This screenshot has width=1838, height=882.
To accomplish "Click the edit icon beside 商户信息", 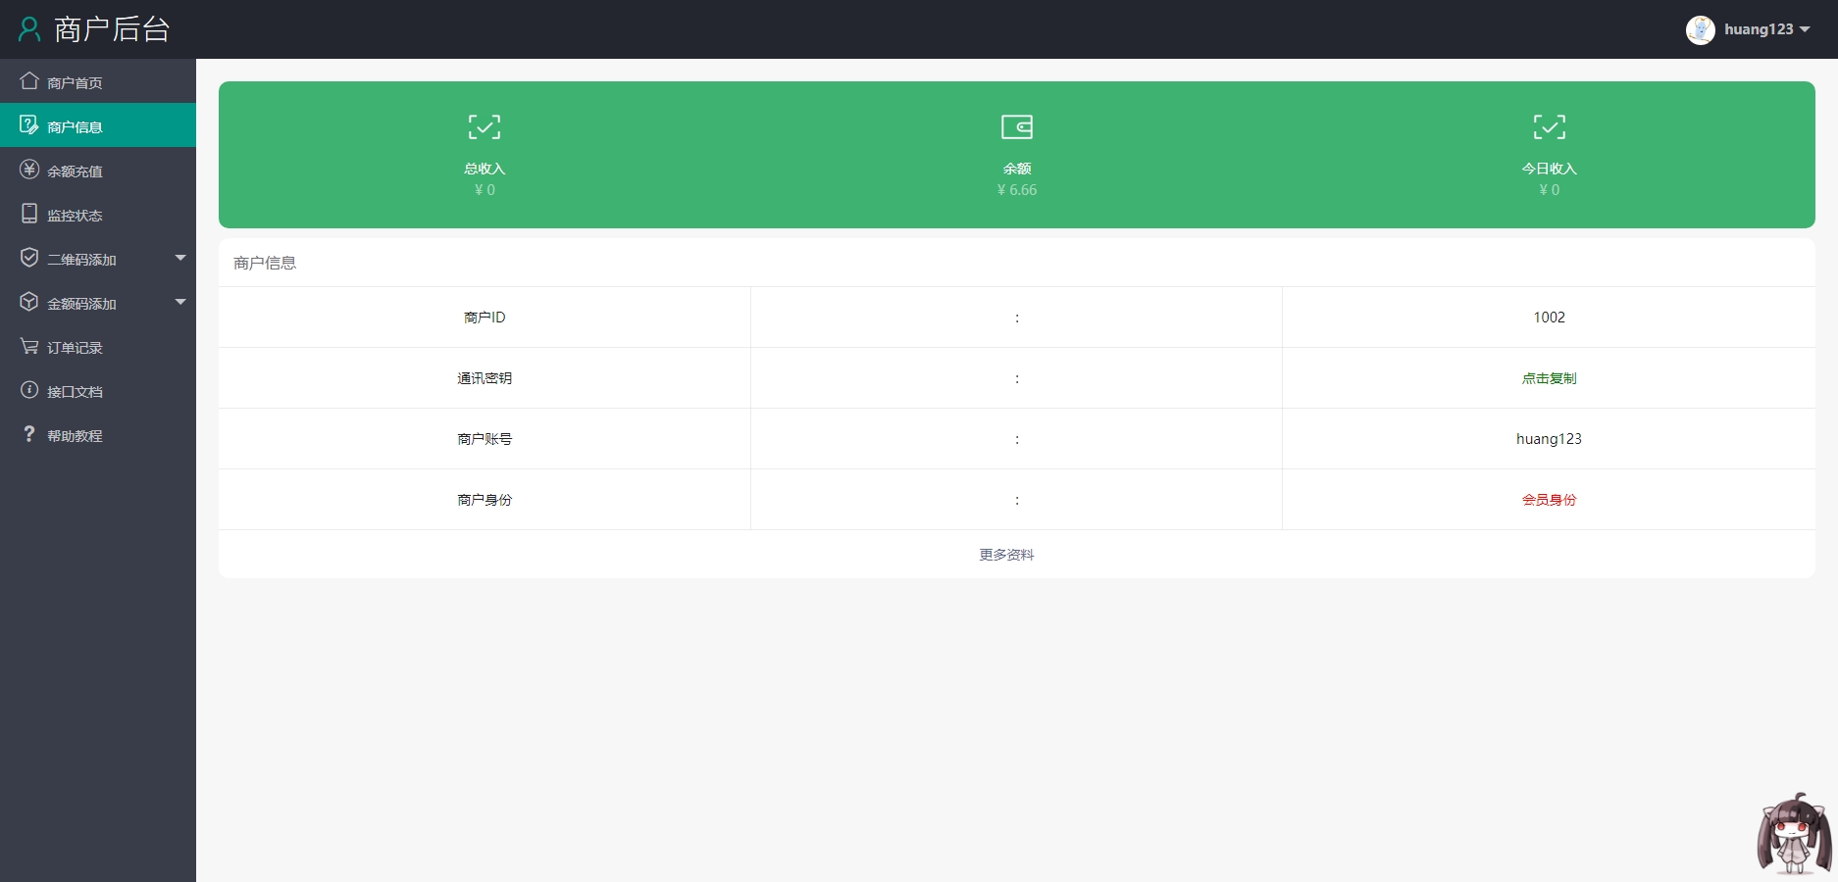I will (29, 125).
